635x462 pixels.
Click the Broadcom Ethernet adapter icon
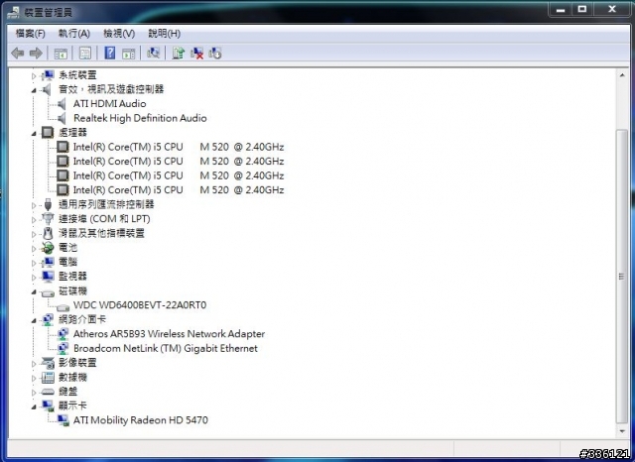pos(63,348)
